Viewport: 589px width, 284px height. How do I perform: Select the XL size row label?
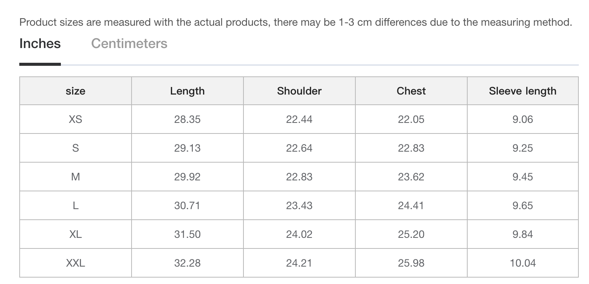click(x=76, y=234)
